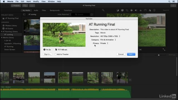Open the clip filter and audio effects tool
Screen dimensions: 178x100
(x=150, y=10)
